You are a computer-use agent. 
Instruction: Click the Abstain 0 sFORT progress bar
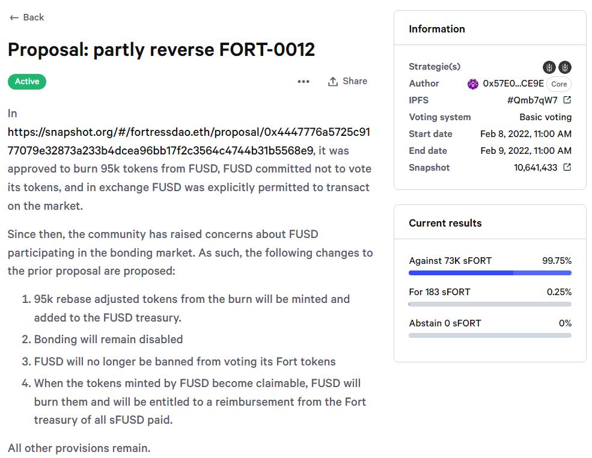490,335
